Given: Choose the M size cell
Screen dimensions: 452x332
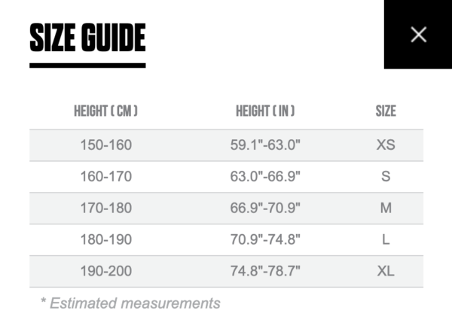Looking at the screenshot, I should click(x=386, y=208).
